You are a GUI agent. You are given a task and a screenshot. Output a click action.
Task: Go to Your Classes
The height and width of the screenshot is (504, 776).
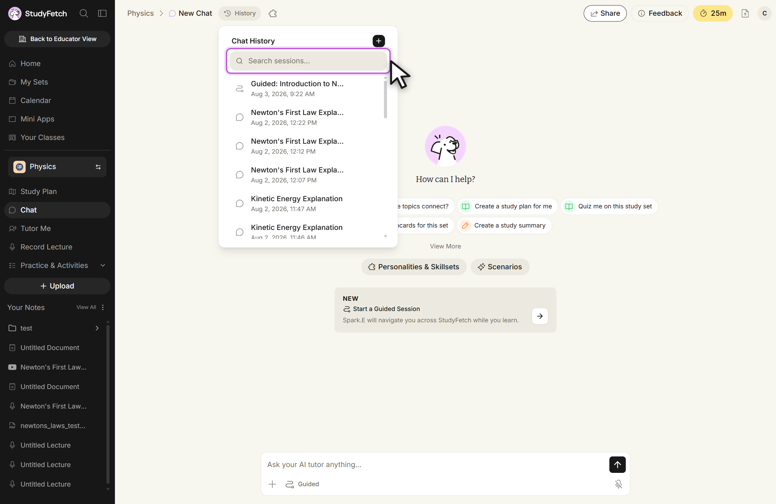[x=57, y=138]
